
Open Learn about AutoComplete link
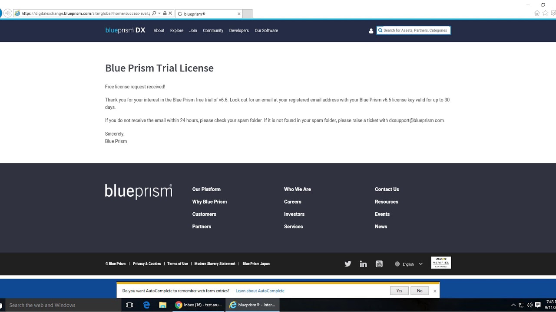[260, 291]
